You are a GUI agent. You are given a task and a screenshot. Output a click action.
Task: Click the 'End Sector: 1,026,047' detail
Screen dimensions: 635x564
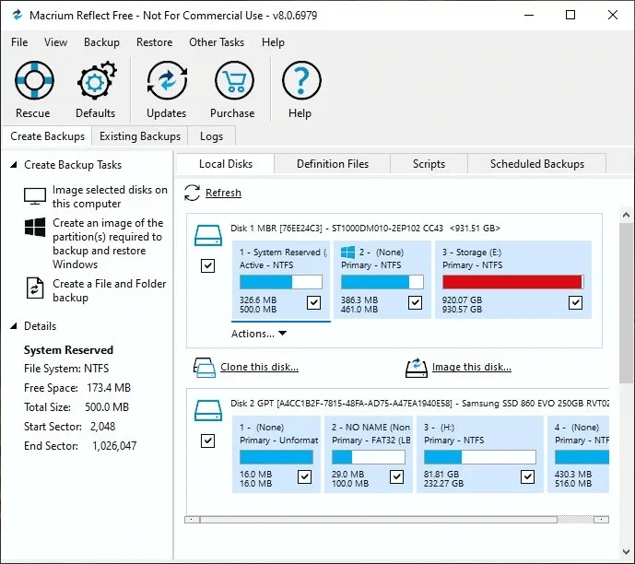point(80,445)
